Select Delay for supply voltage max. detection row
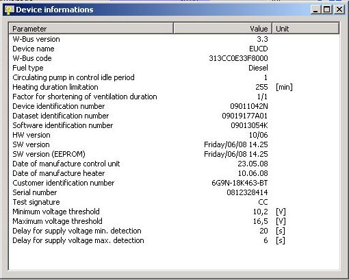This screenshot has width=349, height=280. pyautogui.click(x=174, y=240)
